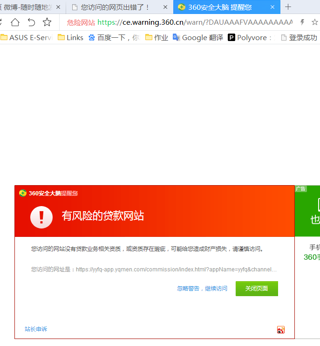Click the address bar URL field

coord(195,22)
